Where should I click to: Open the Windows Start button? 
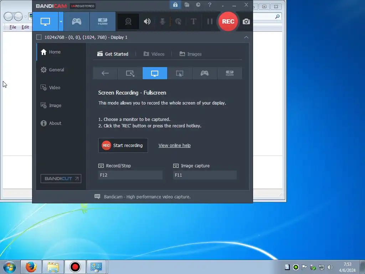[x=10, y=267]
